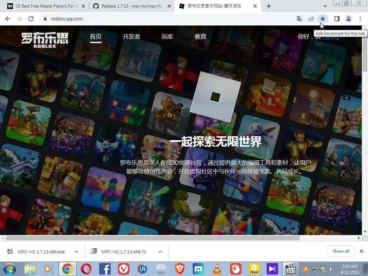Close the downloads bar
Image resolution: width=368 pixels, height=276 pixels.
[x=362, y=251]
